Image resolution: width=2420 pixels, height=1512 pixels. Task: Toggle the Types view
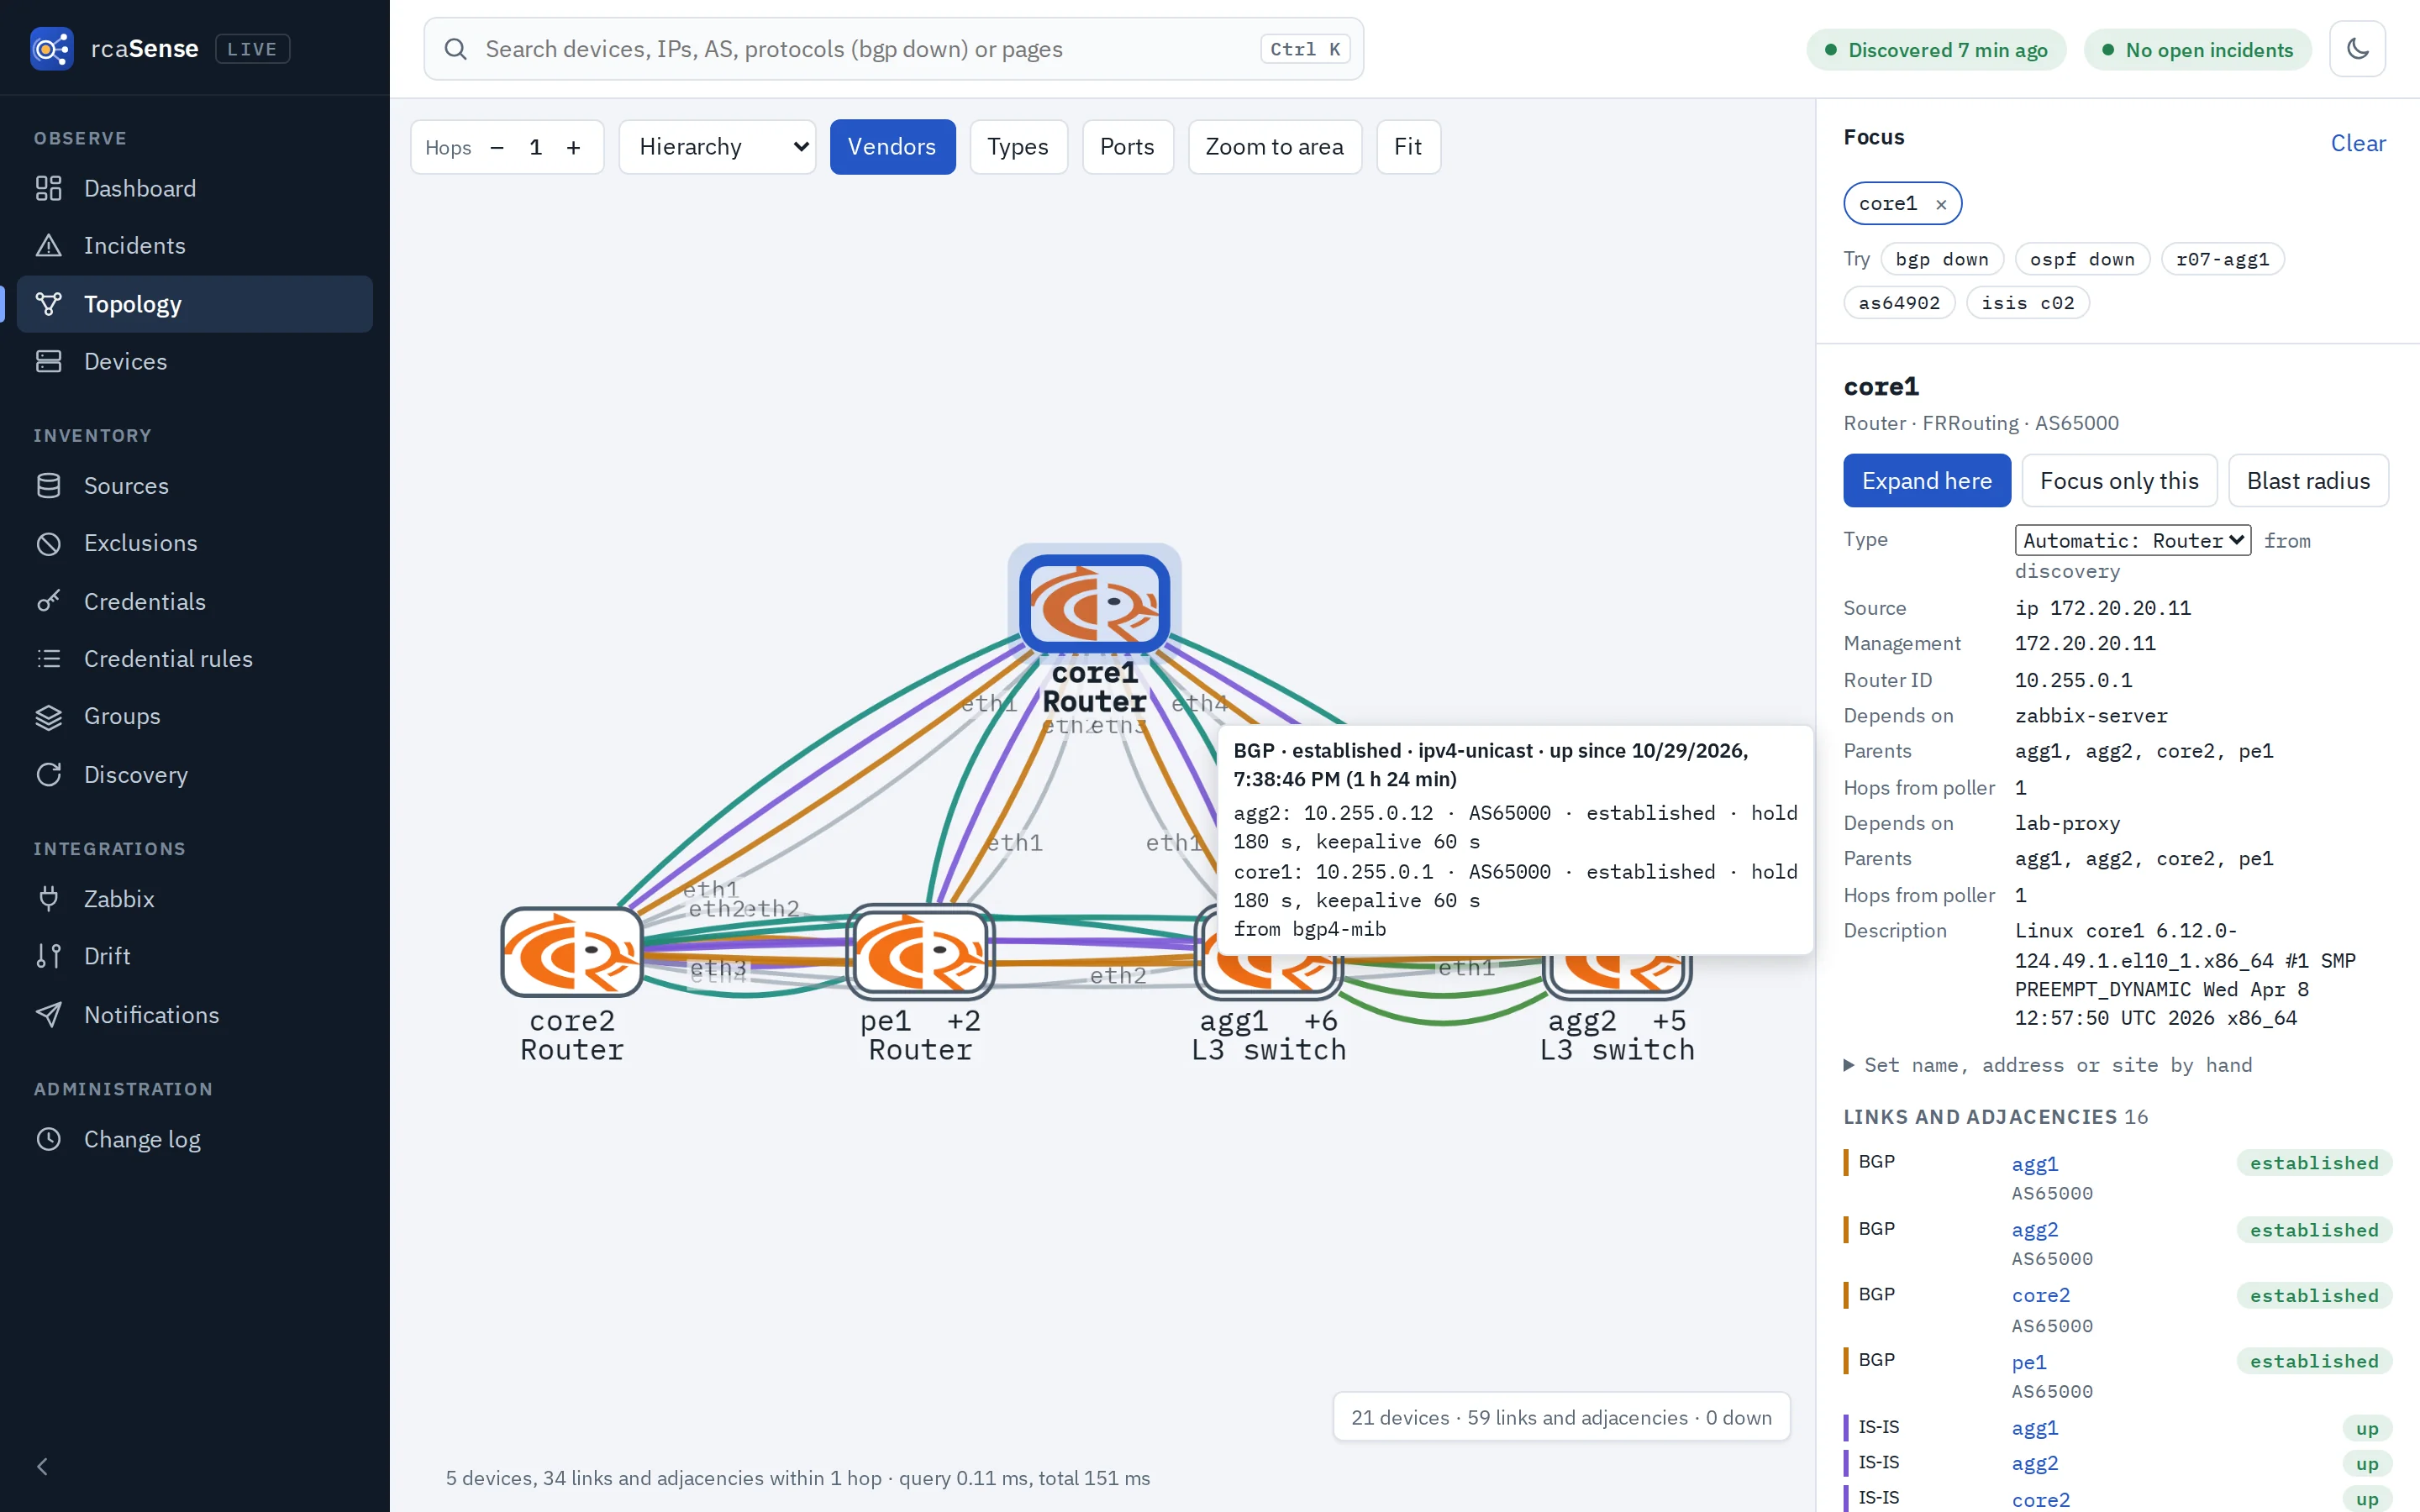click(x=1018, y=147)
